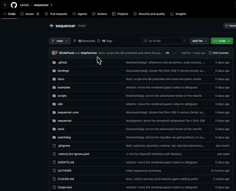
Task: Open the tests folder
Action: [61, 129]
